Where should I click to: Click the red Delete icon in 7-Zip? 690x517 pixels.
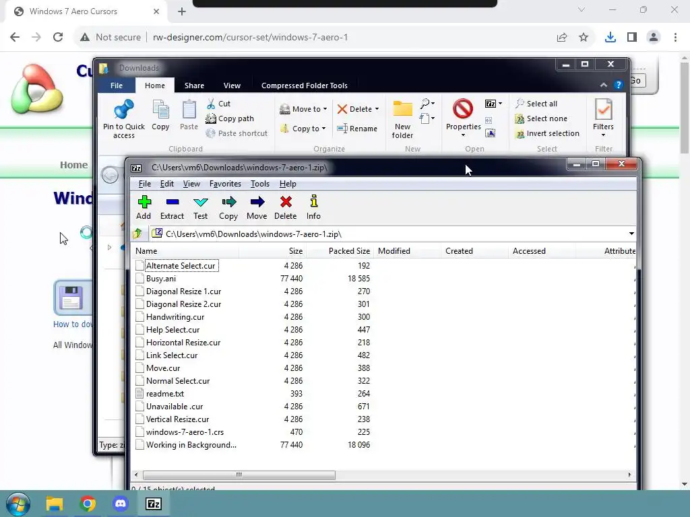pyautogui.click(x=286, y=207)
